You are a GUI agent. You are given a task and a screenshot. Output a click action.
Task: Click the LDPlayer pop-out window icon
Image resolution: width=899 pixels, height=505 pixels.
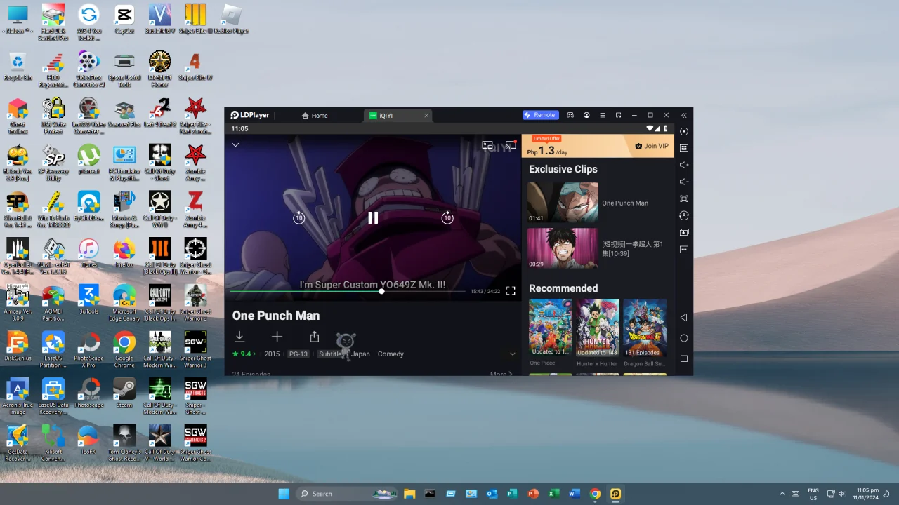click(x=619, y=115)
